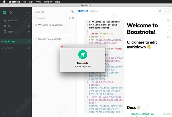Viewport: 172px width, 117px height.
Task: Click the Search field
Action: click(x=53, y=12)
